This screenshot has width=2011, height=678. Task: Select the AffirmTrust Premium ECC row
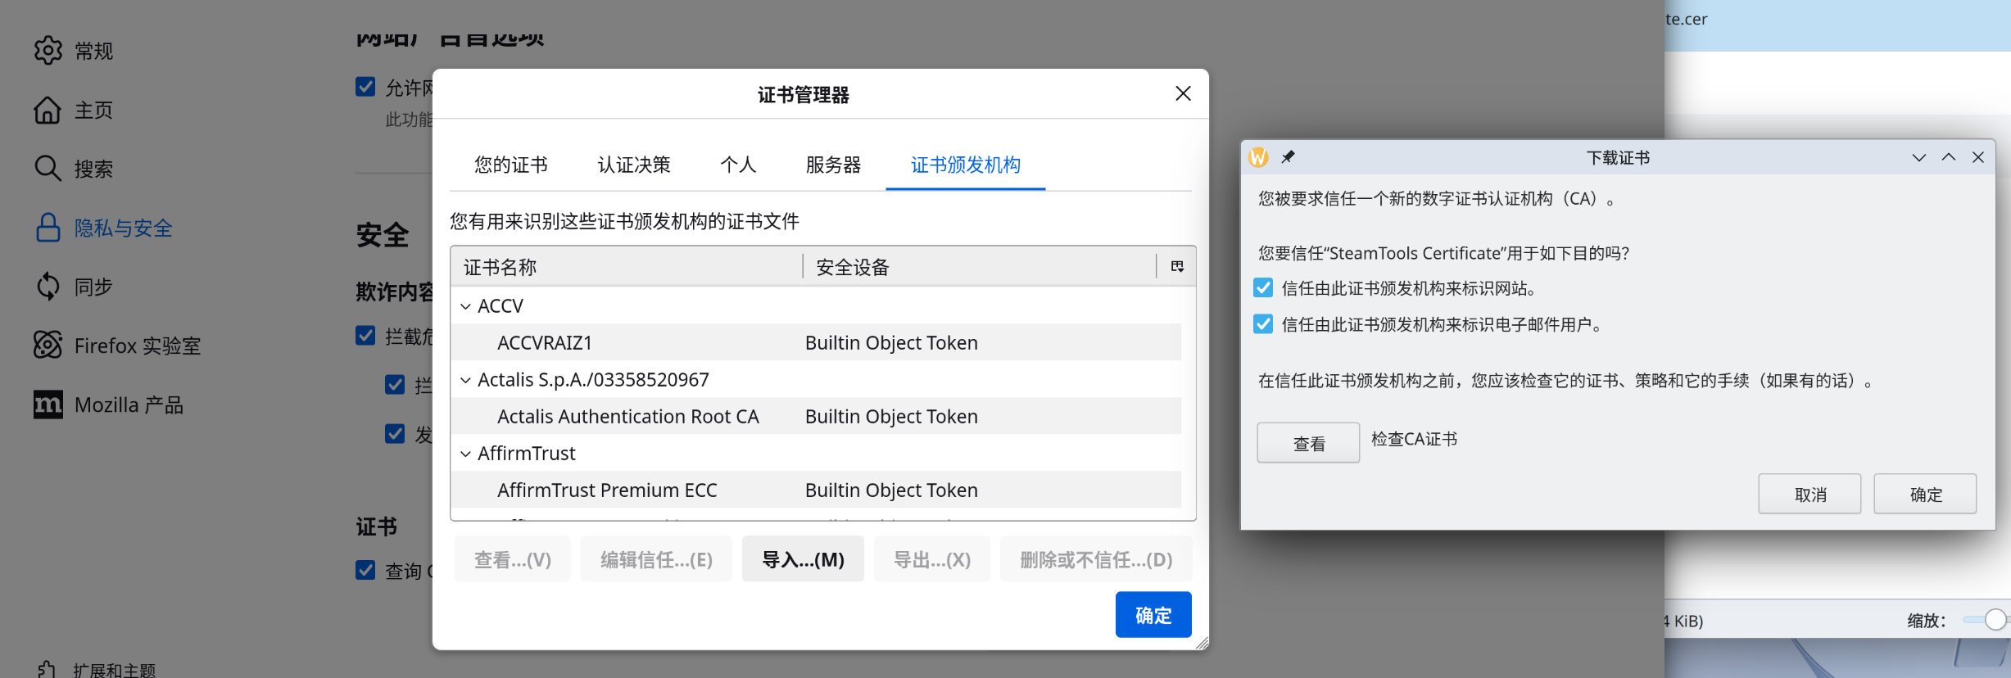pos(816,490)
